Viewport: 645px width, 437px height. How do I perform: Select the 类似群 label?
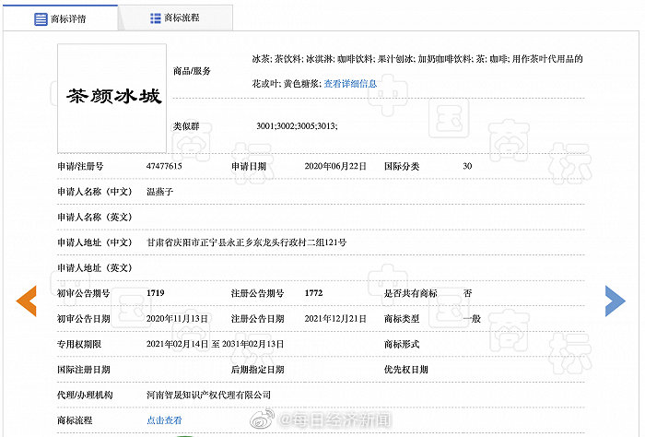[186, 126]
